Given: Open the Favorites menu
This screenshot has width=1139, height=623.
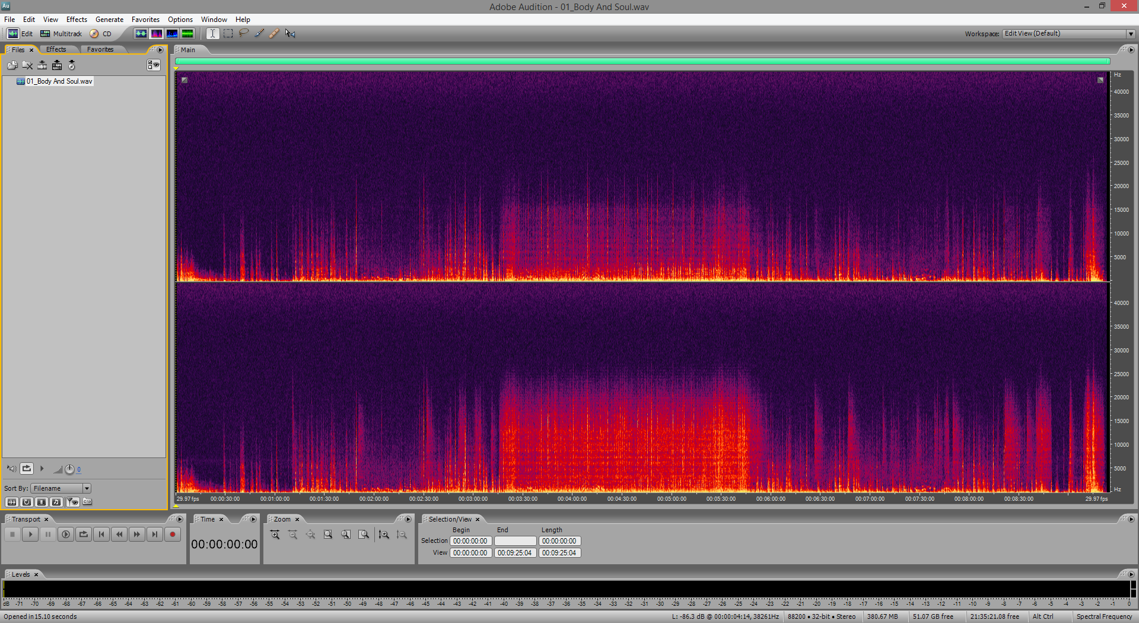Looking at the screenshot, I should coord(145,20).
